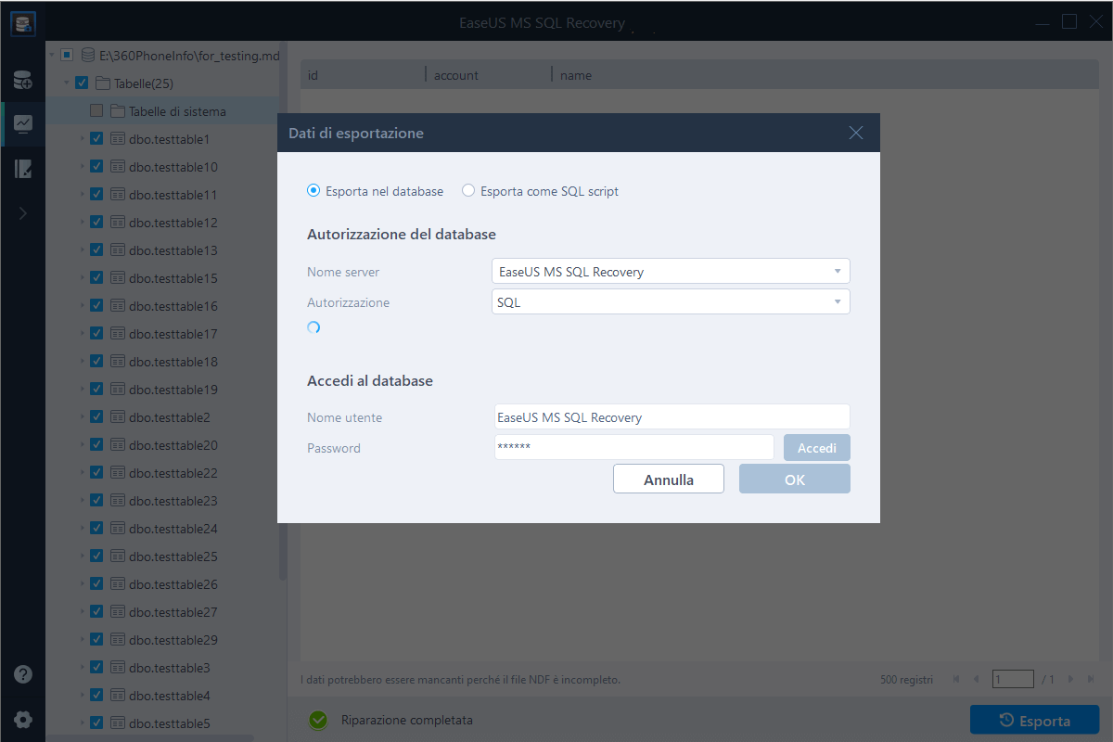Click the folder icon beside Tabelle(25)

click(103, 83)
